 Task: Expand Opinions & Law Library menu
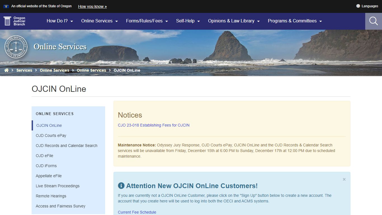coord(234,21)
